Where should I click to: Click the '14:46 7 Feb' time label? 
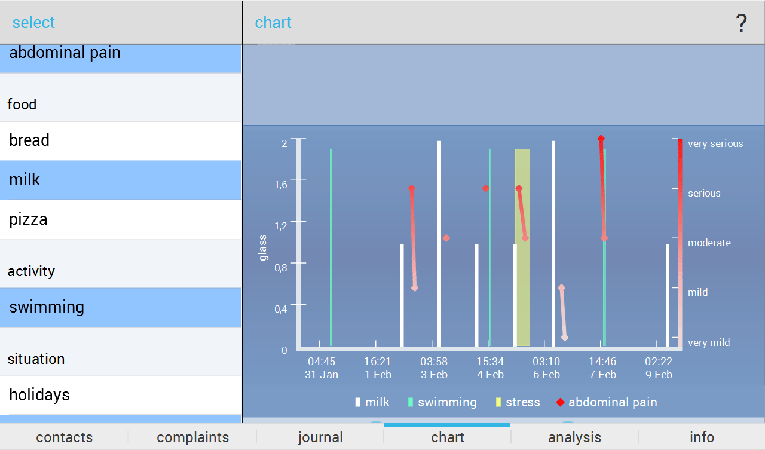click(602, 368)
